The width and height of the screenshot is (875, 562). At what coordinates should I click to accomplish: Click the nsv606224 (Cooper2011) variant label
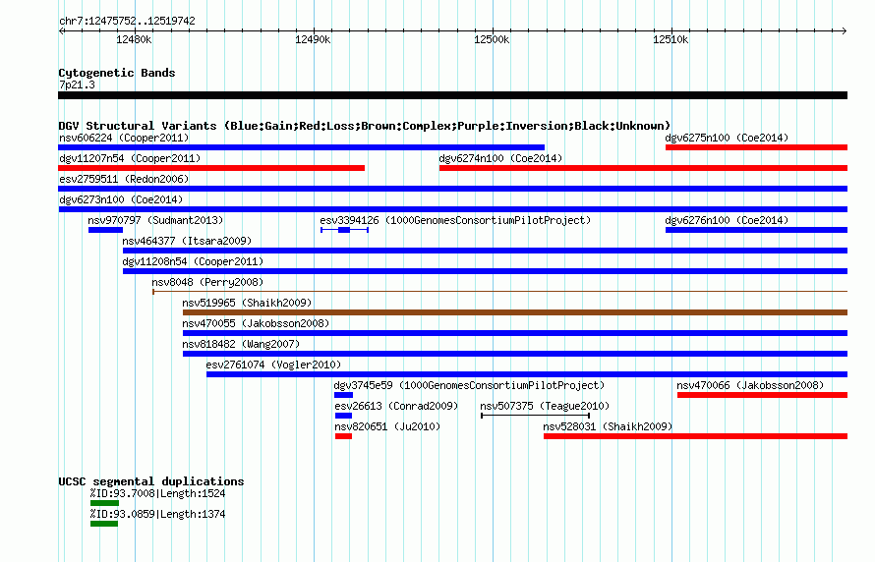[x=124, y=138]
